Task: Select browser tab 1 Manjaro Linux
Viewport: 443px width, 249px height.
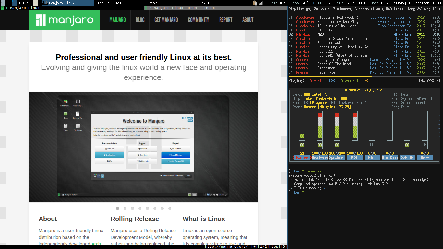Action: [x=72, y=8]
